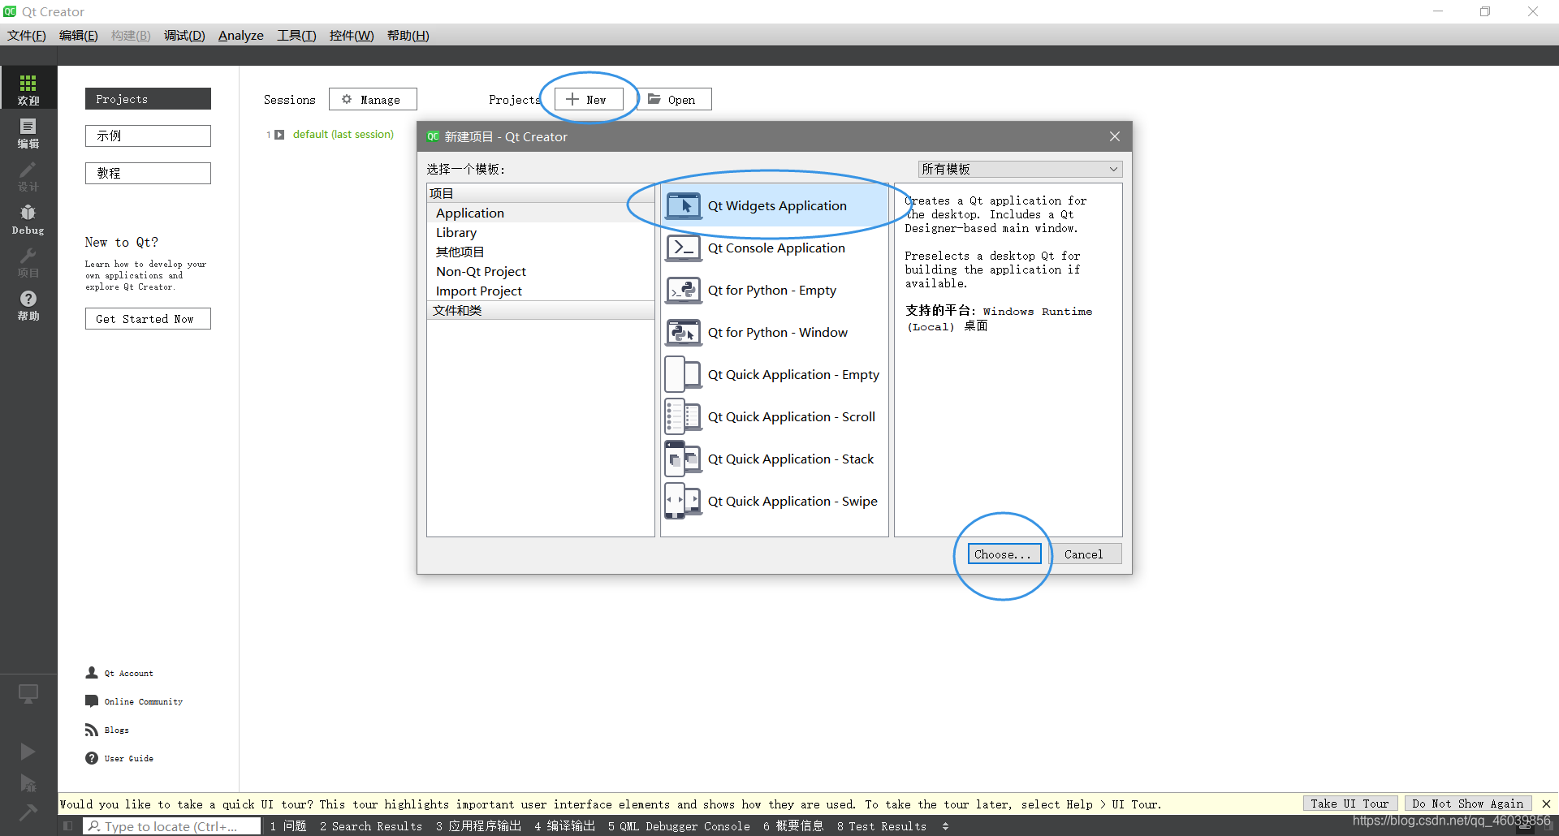Click the Open project button
Image resolution: width=1559 pixels, height=836 pixels.
[675, 99]
